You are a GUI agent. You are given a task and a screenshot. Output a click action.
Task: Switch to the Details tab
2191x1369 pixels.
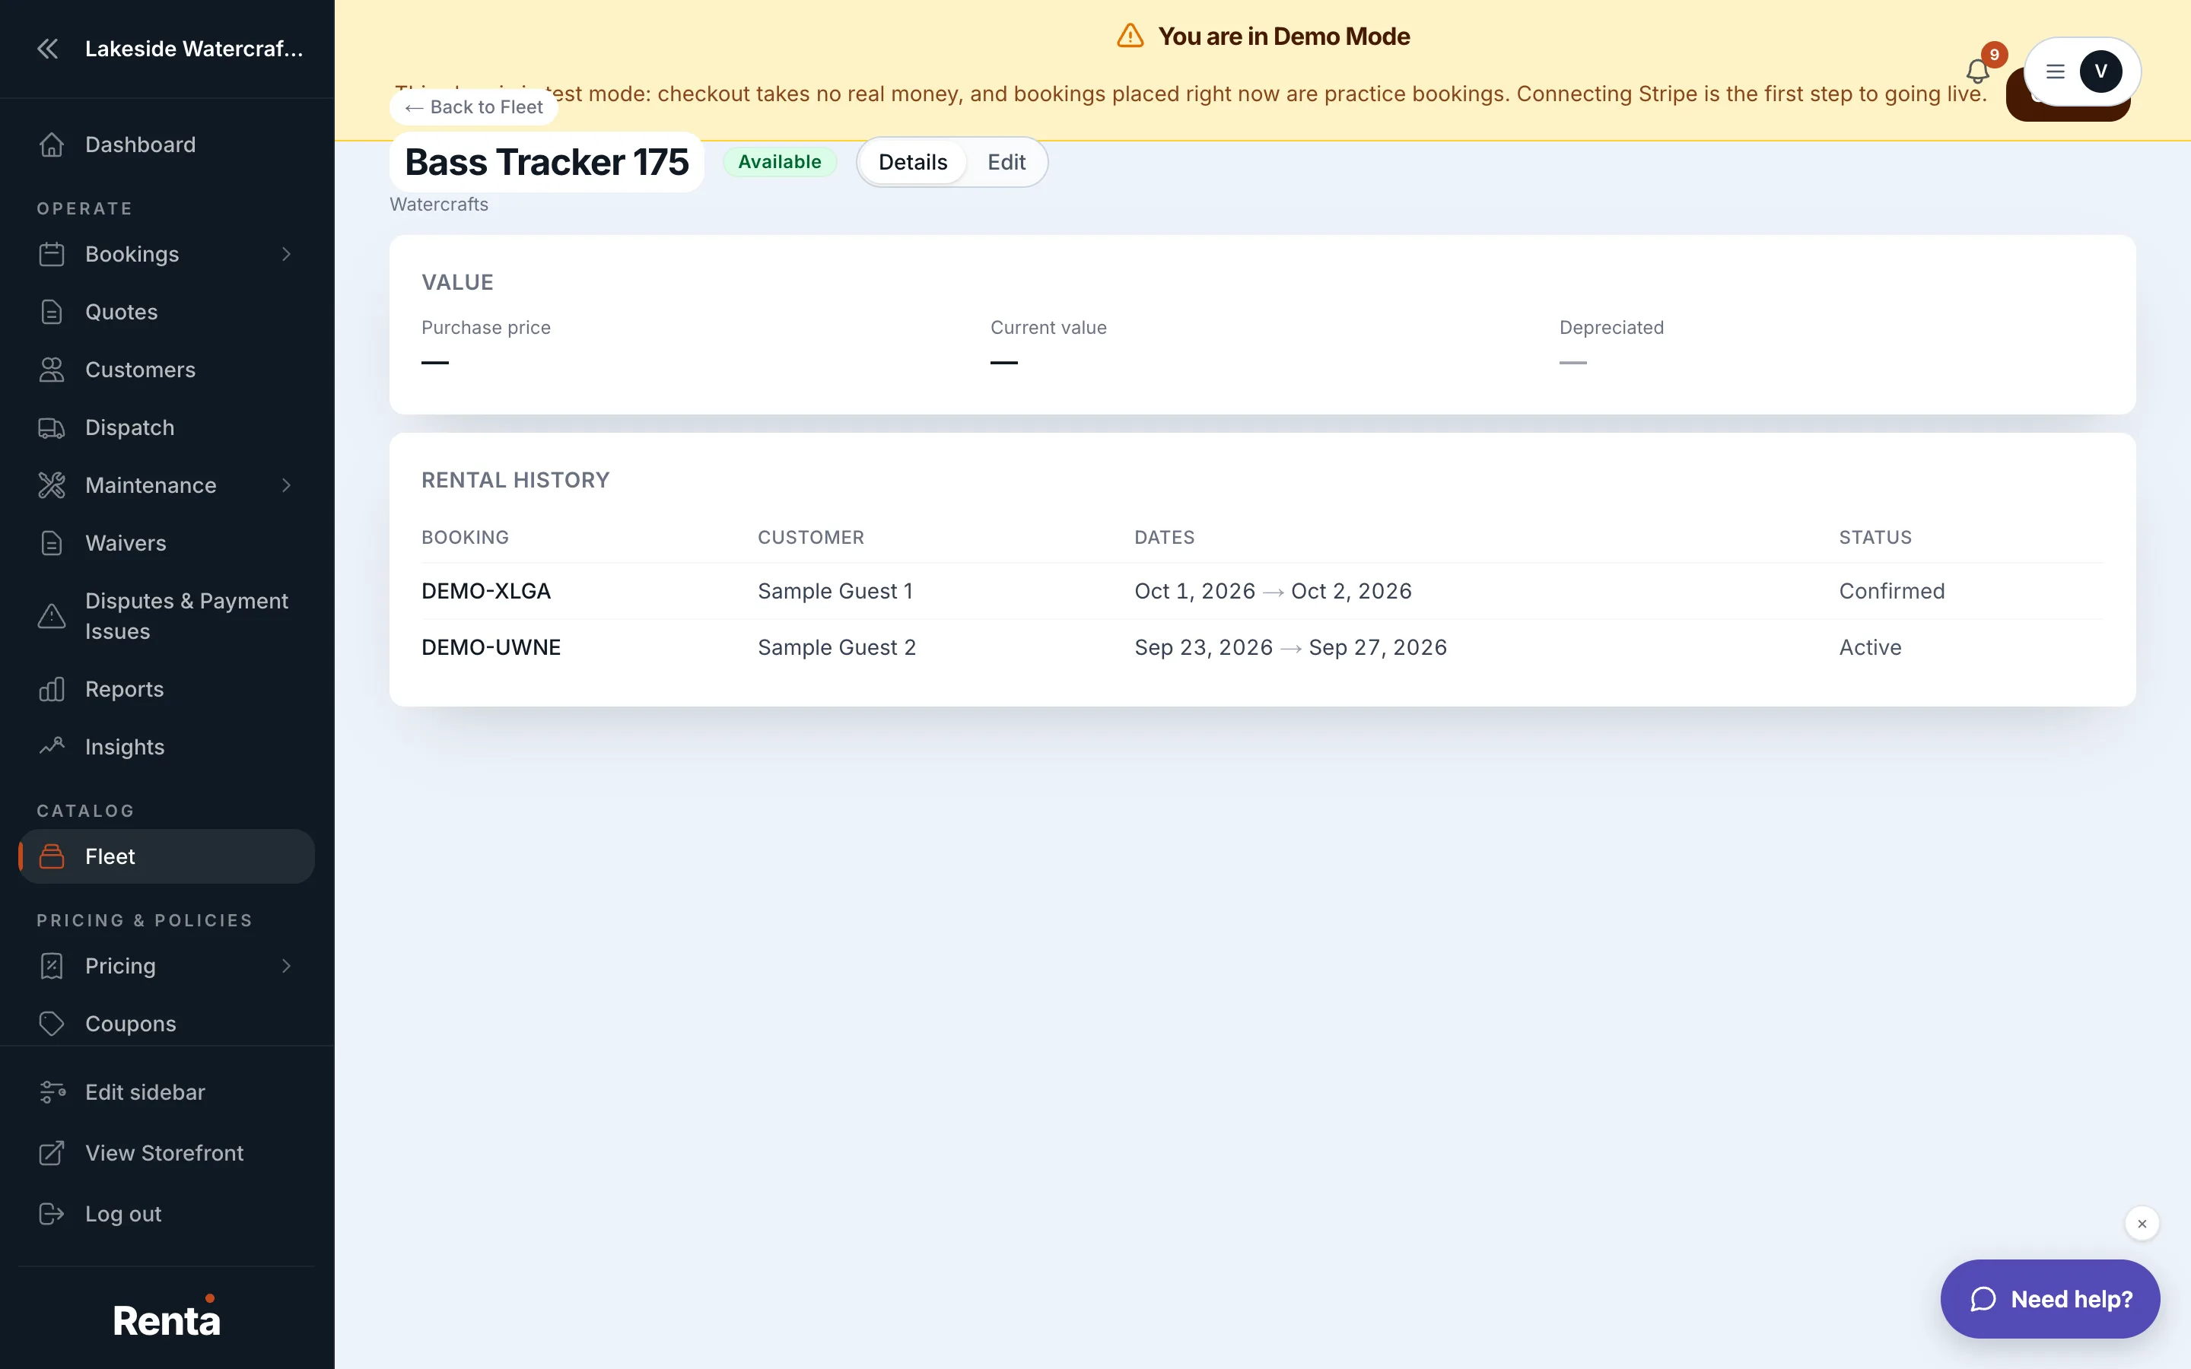click(913, 162)
